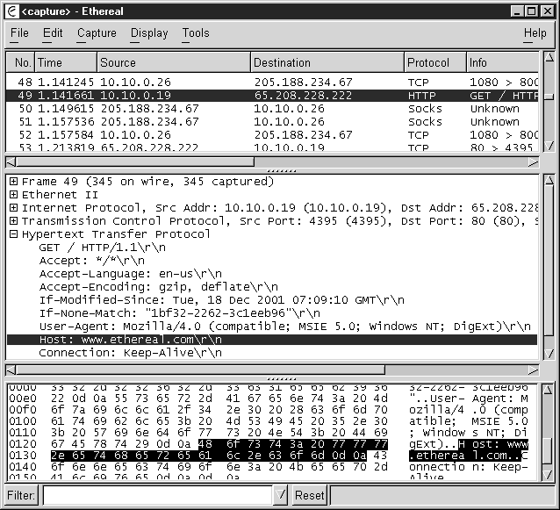Select packet 48 from 10.10.0.26
Viewport: 560px width, 510px height.
[272, 83]
